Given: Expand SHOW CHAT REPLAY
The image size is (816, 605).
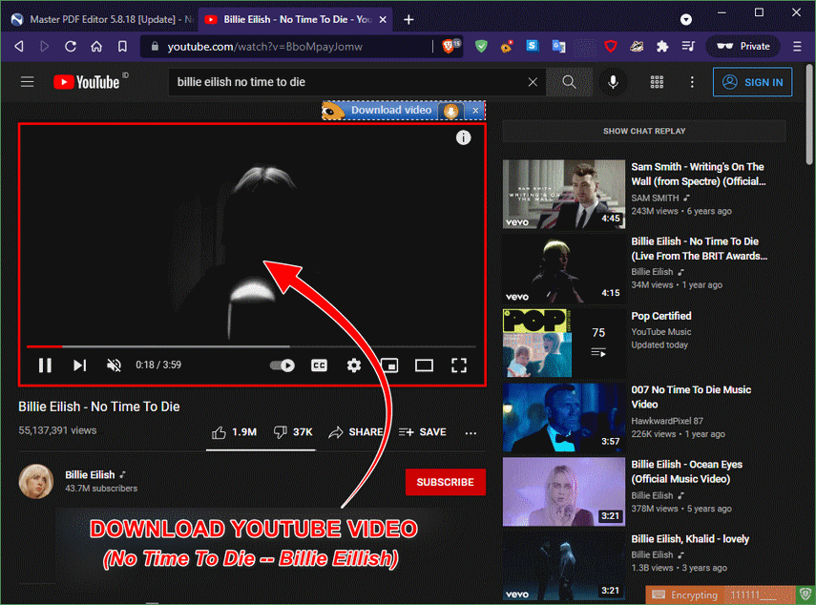Looking at the screenshot, I should 644,131.
